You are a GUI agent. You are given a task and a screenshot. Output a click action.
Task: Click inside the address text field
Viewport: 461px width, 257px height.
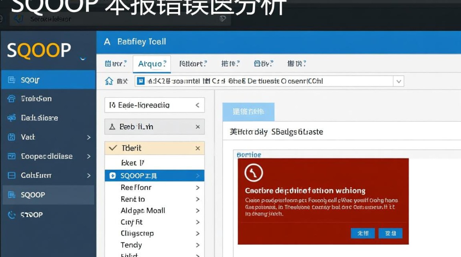coord(269,81)
